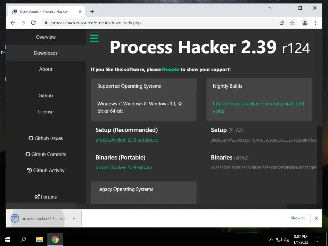The width and height of the screenshot is (328, 246).
Task: Open the green hamburger menu icon
Action: [x=94, y=38]
